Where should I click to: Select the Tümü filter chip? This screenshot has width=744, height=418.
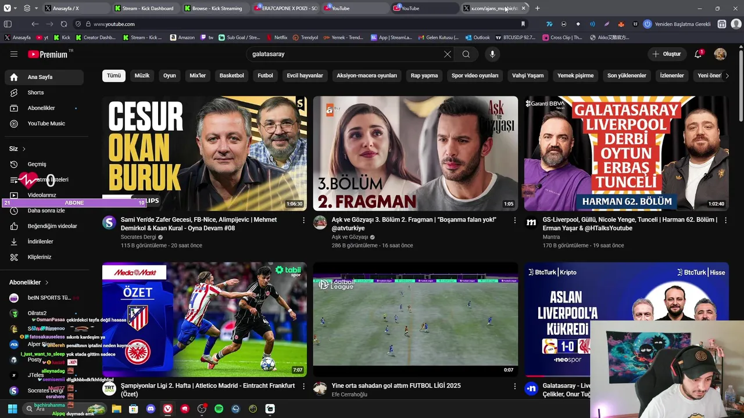tap(114, 75)
